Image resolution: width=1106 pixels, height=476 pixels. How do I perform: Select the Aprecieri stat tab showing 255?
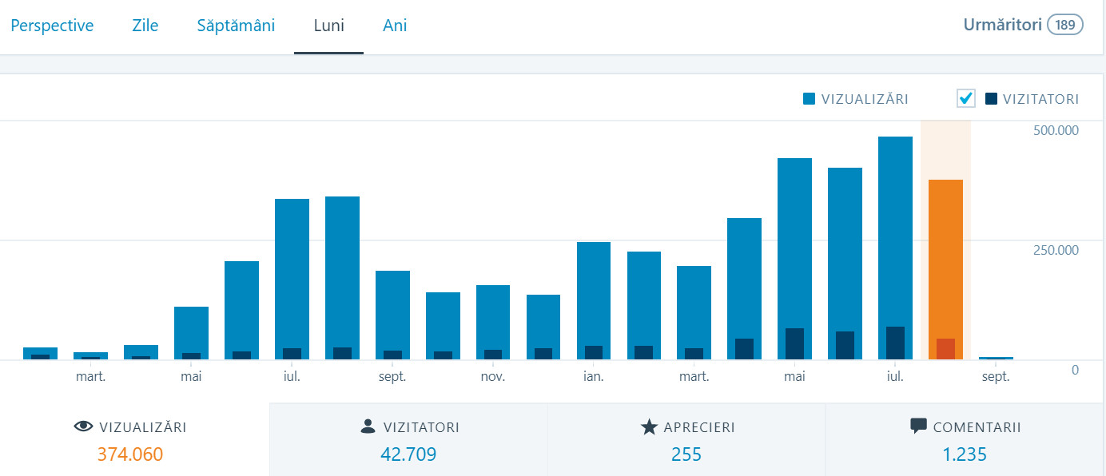(x=686, y=440)
